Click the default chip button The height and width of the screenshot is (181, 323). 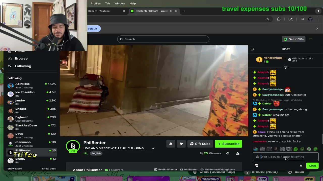click(94, 29)
